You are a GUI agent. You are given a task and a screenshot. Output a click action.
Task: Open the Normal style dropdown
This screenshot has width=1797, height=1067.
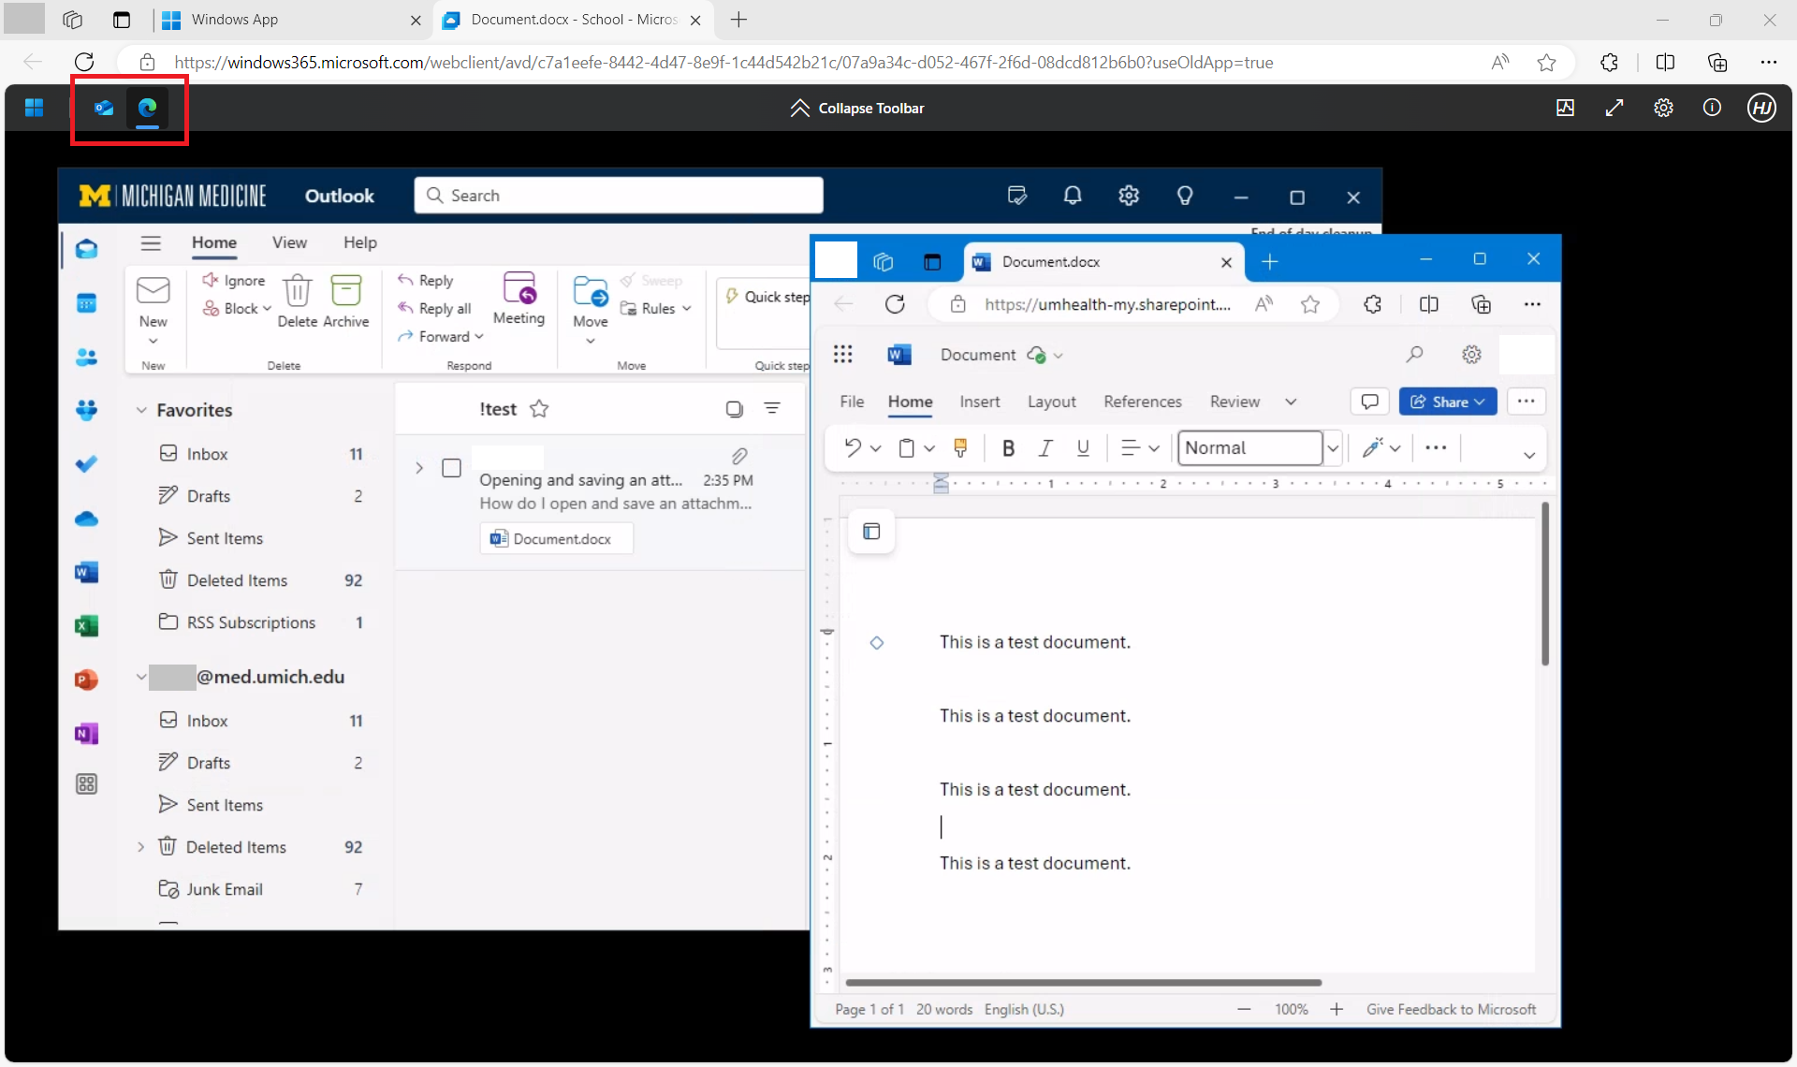[1333, 447]
